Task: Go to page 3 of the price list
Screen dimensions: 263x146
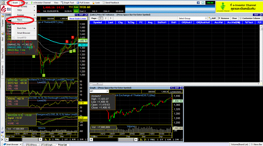Action: (110, 18)
